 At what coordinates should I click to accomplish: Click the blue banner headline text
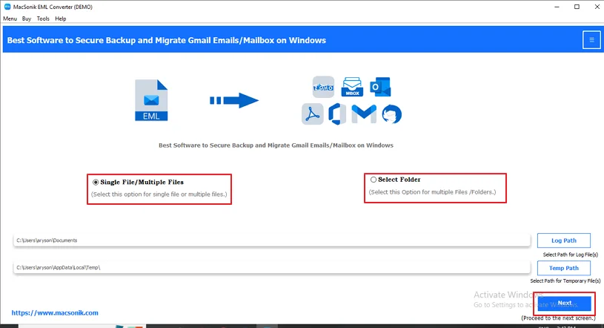click(x=167, y=40)
